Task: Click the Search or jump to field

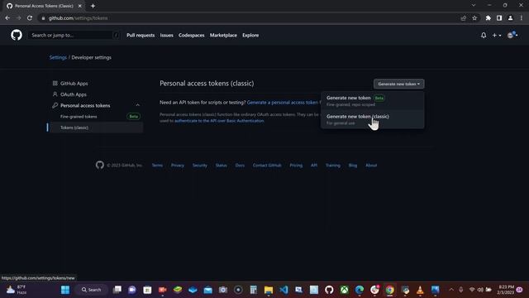Action: click(74, 35)
